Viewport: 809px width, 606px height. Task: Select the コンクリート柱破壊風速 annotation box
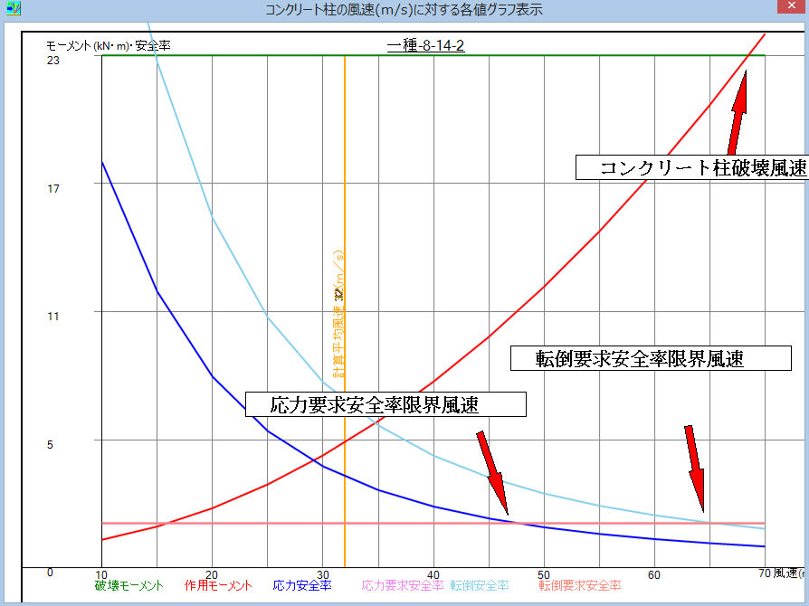tap(692, 167)
